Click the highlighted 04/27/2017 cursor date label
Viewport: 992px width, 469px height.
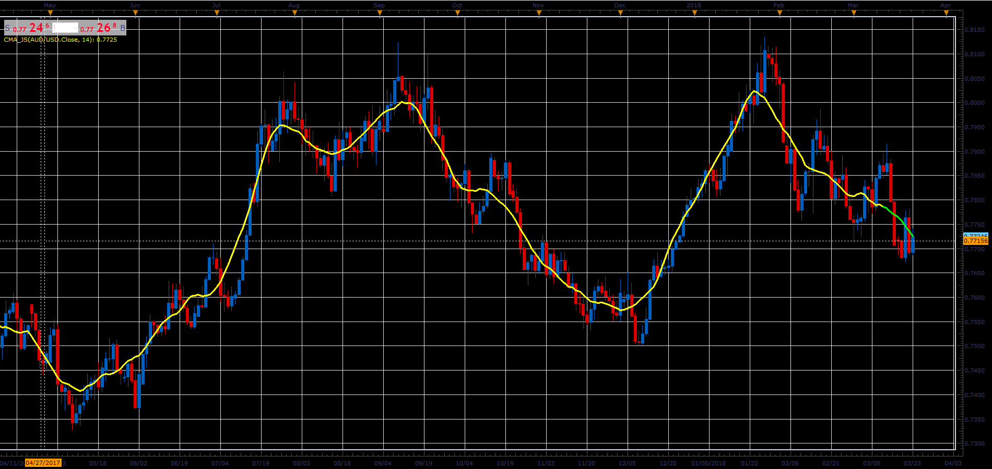coord(43,463)
